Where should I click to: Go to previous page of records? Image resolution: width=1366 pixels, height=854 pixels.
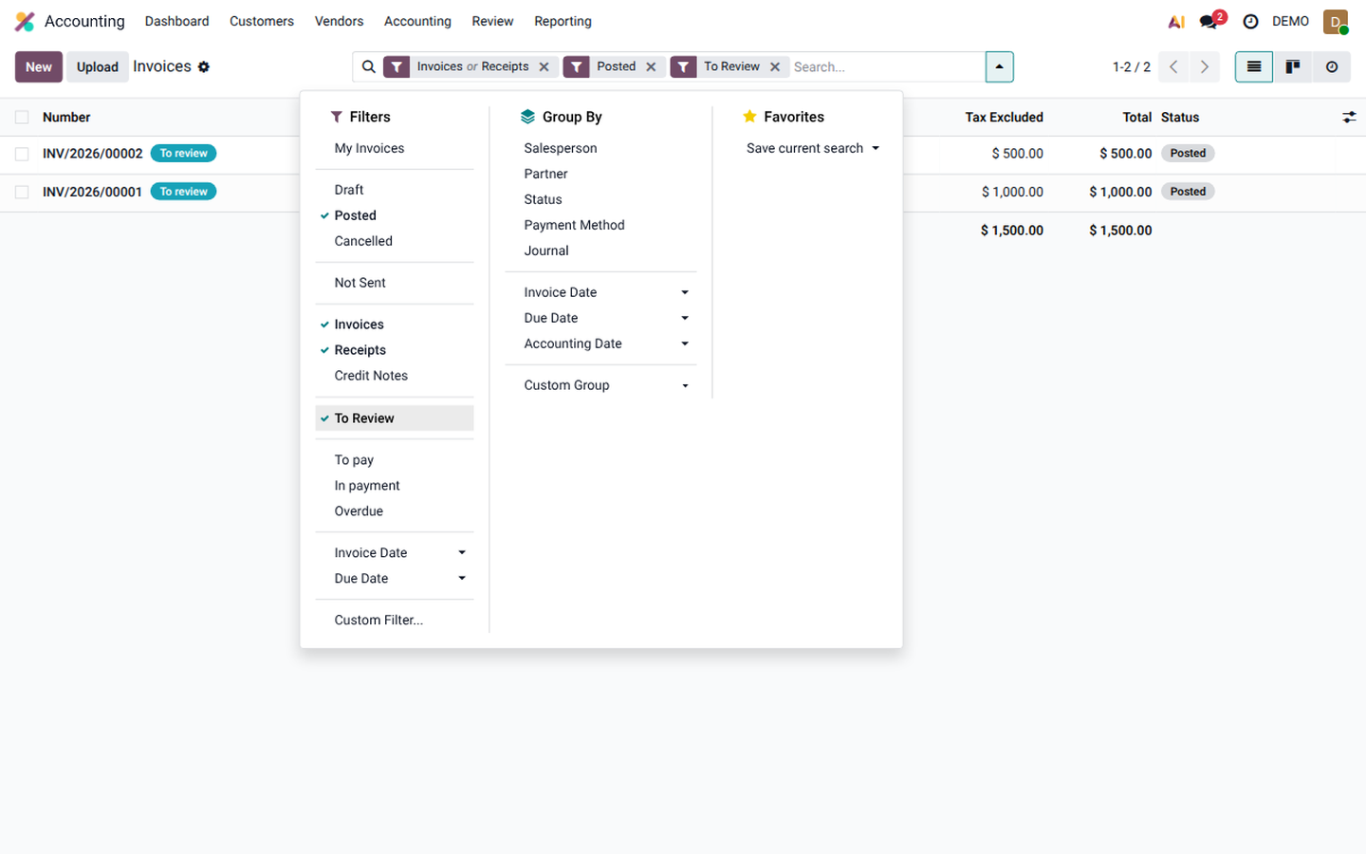1173,66
